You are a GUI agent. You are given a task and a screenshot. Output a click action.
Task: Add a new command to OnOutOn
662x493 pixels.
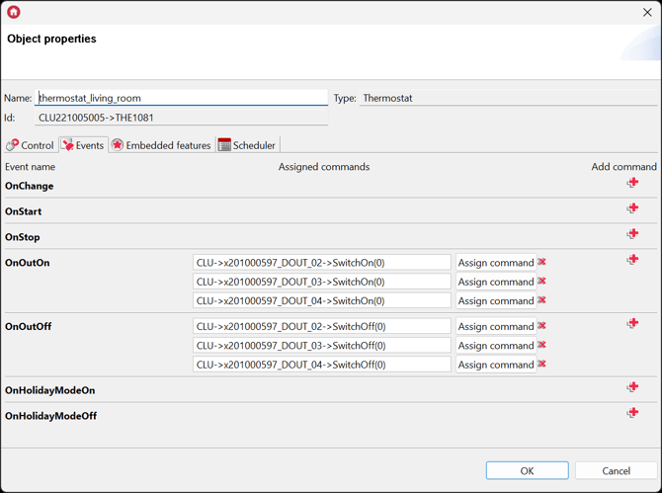(x=632, y=260)
